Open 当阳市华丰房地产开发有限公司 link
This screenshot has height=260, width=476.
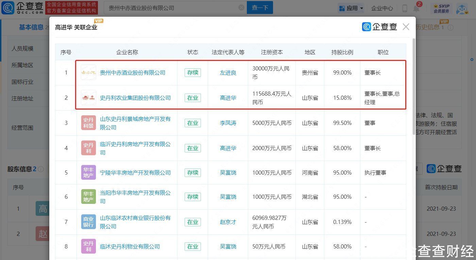click(x=135, y=197)
